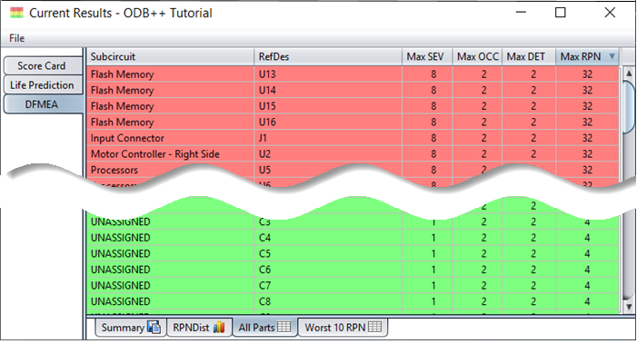Switch to the All Parts tab
The height and width of the screenshot is (344, 637).
[x=264, y=328]
